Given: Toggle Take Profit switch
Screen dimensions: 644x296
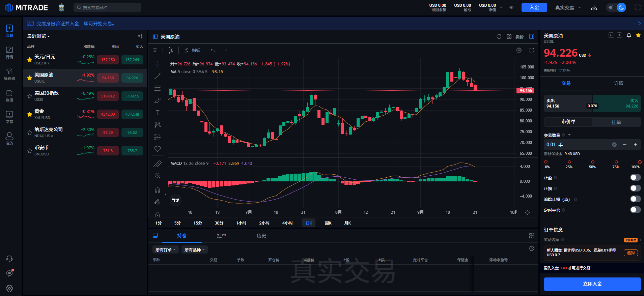Looking at the screenshot, I should (635, 177).
